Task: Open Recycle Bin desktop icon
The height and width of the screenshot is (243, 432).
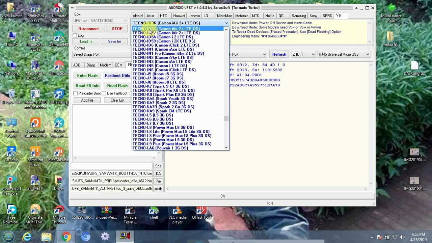Action: point(11,97)
